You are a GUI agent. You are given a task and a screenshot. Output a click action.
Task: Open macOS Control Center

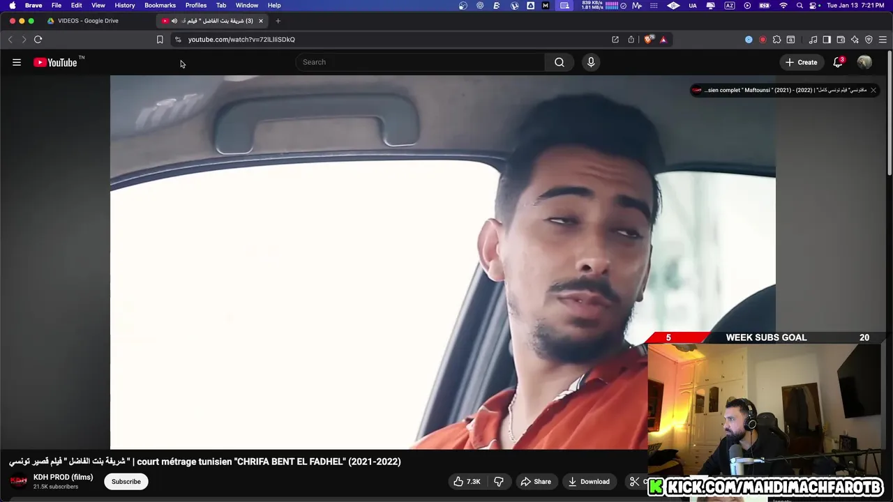tap(813, 6)
